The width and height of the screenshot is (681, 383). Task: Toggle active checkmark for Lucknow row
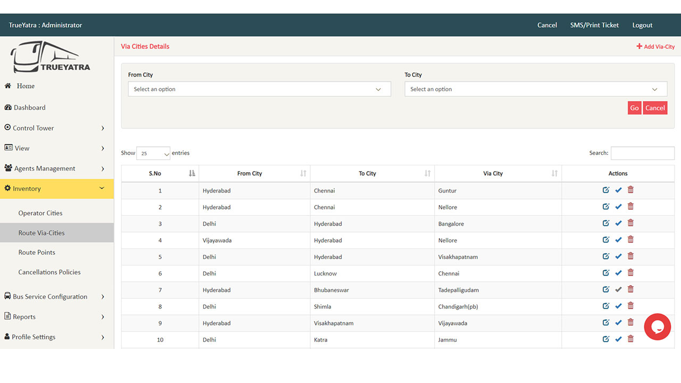point(618,273)
